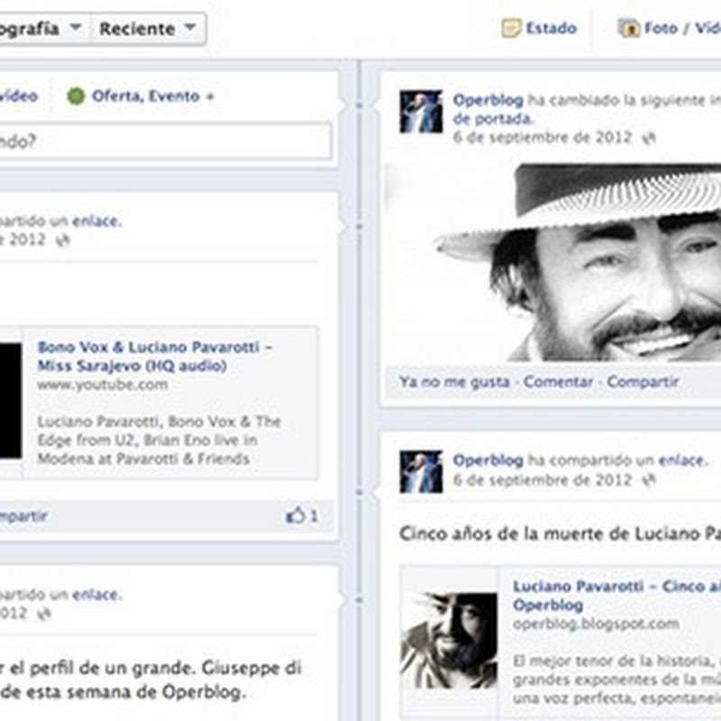Open the Reciente dropdown

(x=148, y=29)
